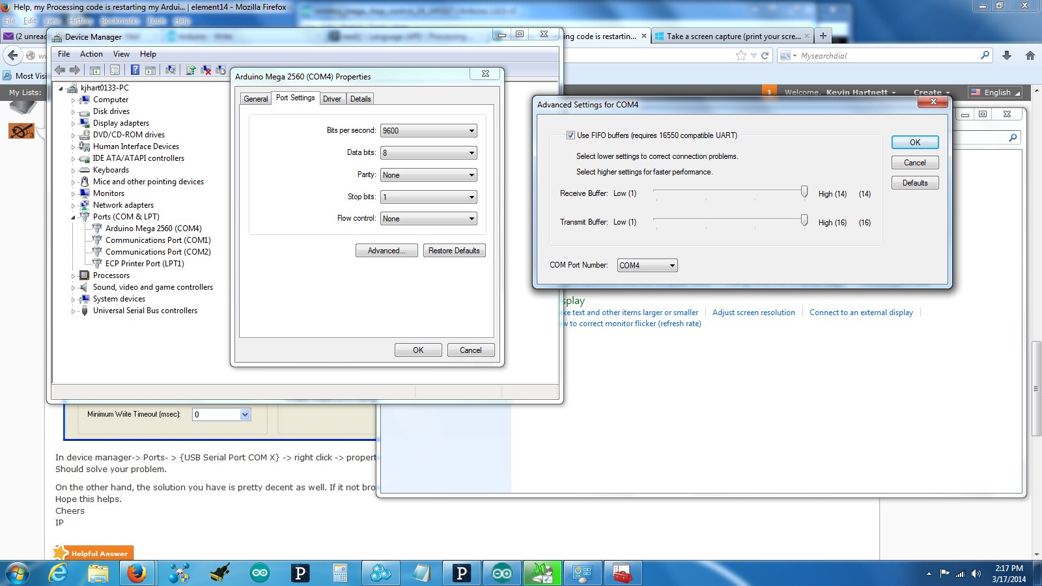Open the Bits per second dropdown
The image size is (1042, 586).
tap(429, 131)
